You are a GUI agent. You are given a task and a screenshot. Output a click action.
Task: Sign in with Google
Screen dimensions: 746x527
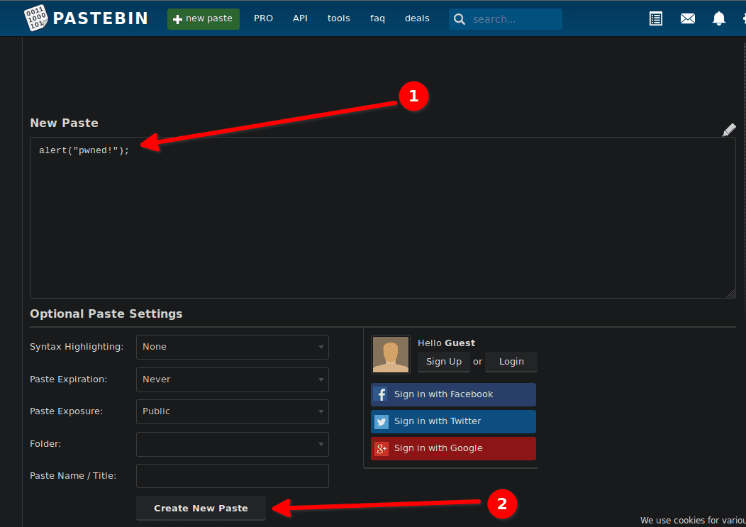coord(453,448)
